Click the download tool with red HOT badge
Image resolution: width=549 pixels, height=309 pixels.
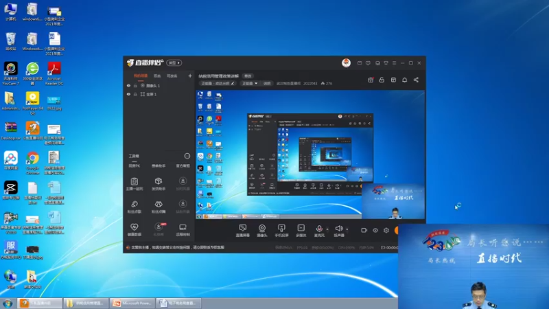[x=159, y=229]
